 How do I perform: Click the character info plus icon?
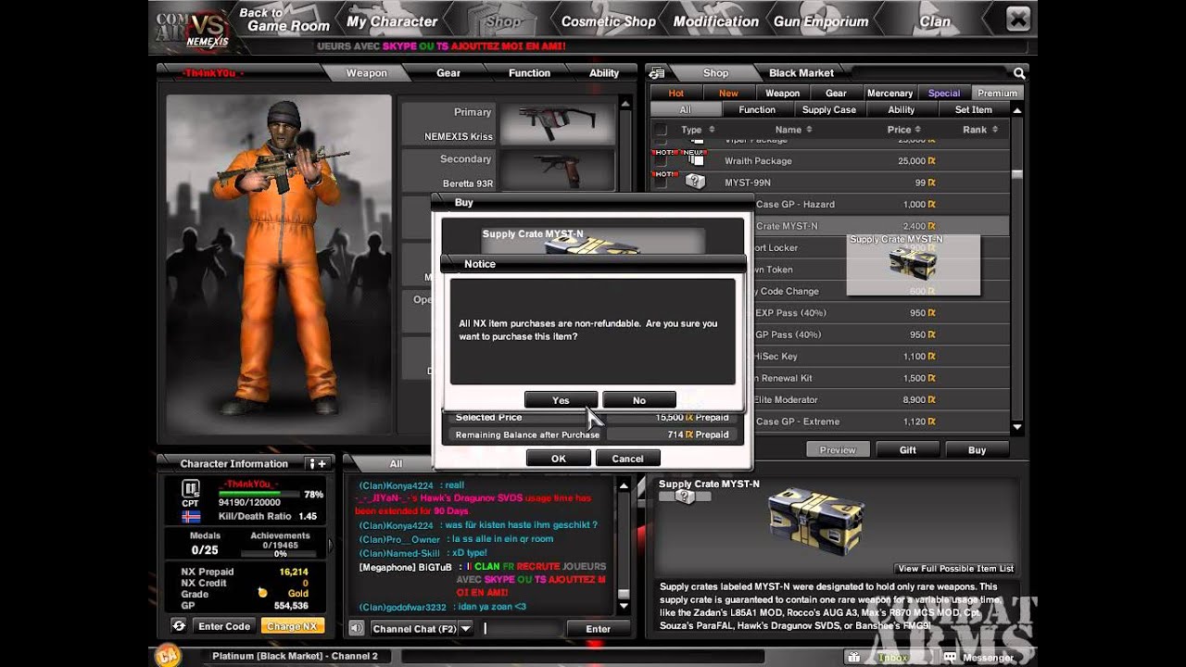[x=317, y=463]
